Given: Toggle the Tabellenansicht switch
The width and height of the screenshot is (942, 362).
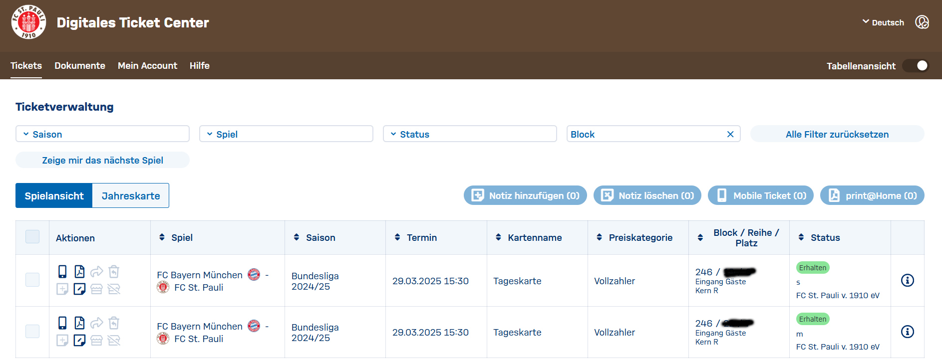Looking at the screenshot, I should pos(916,66).
